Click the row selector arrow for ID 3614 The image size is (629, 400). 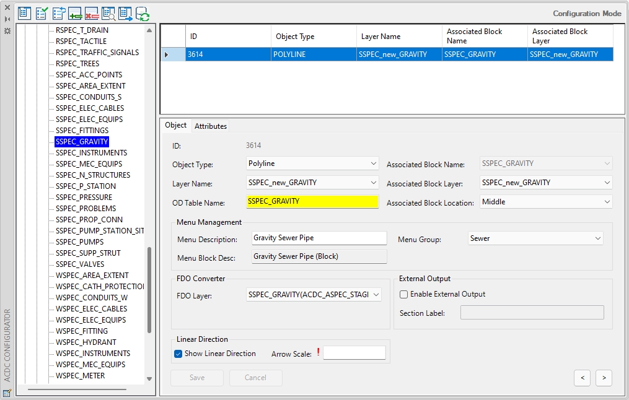[167, 54]
